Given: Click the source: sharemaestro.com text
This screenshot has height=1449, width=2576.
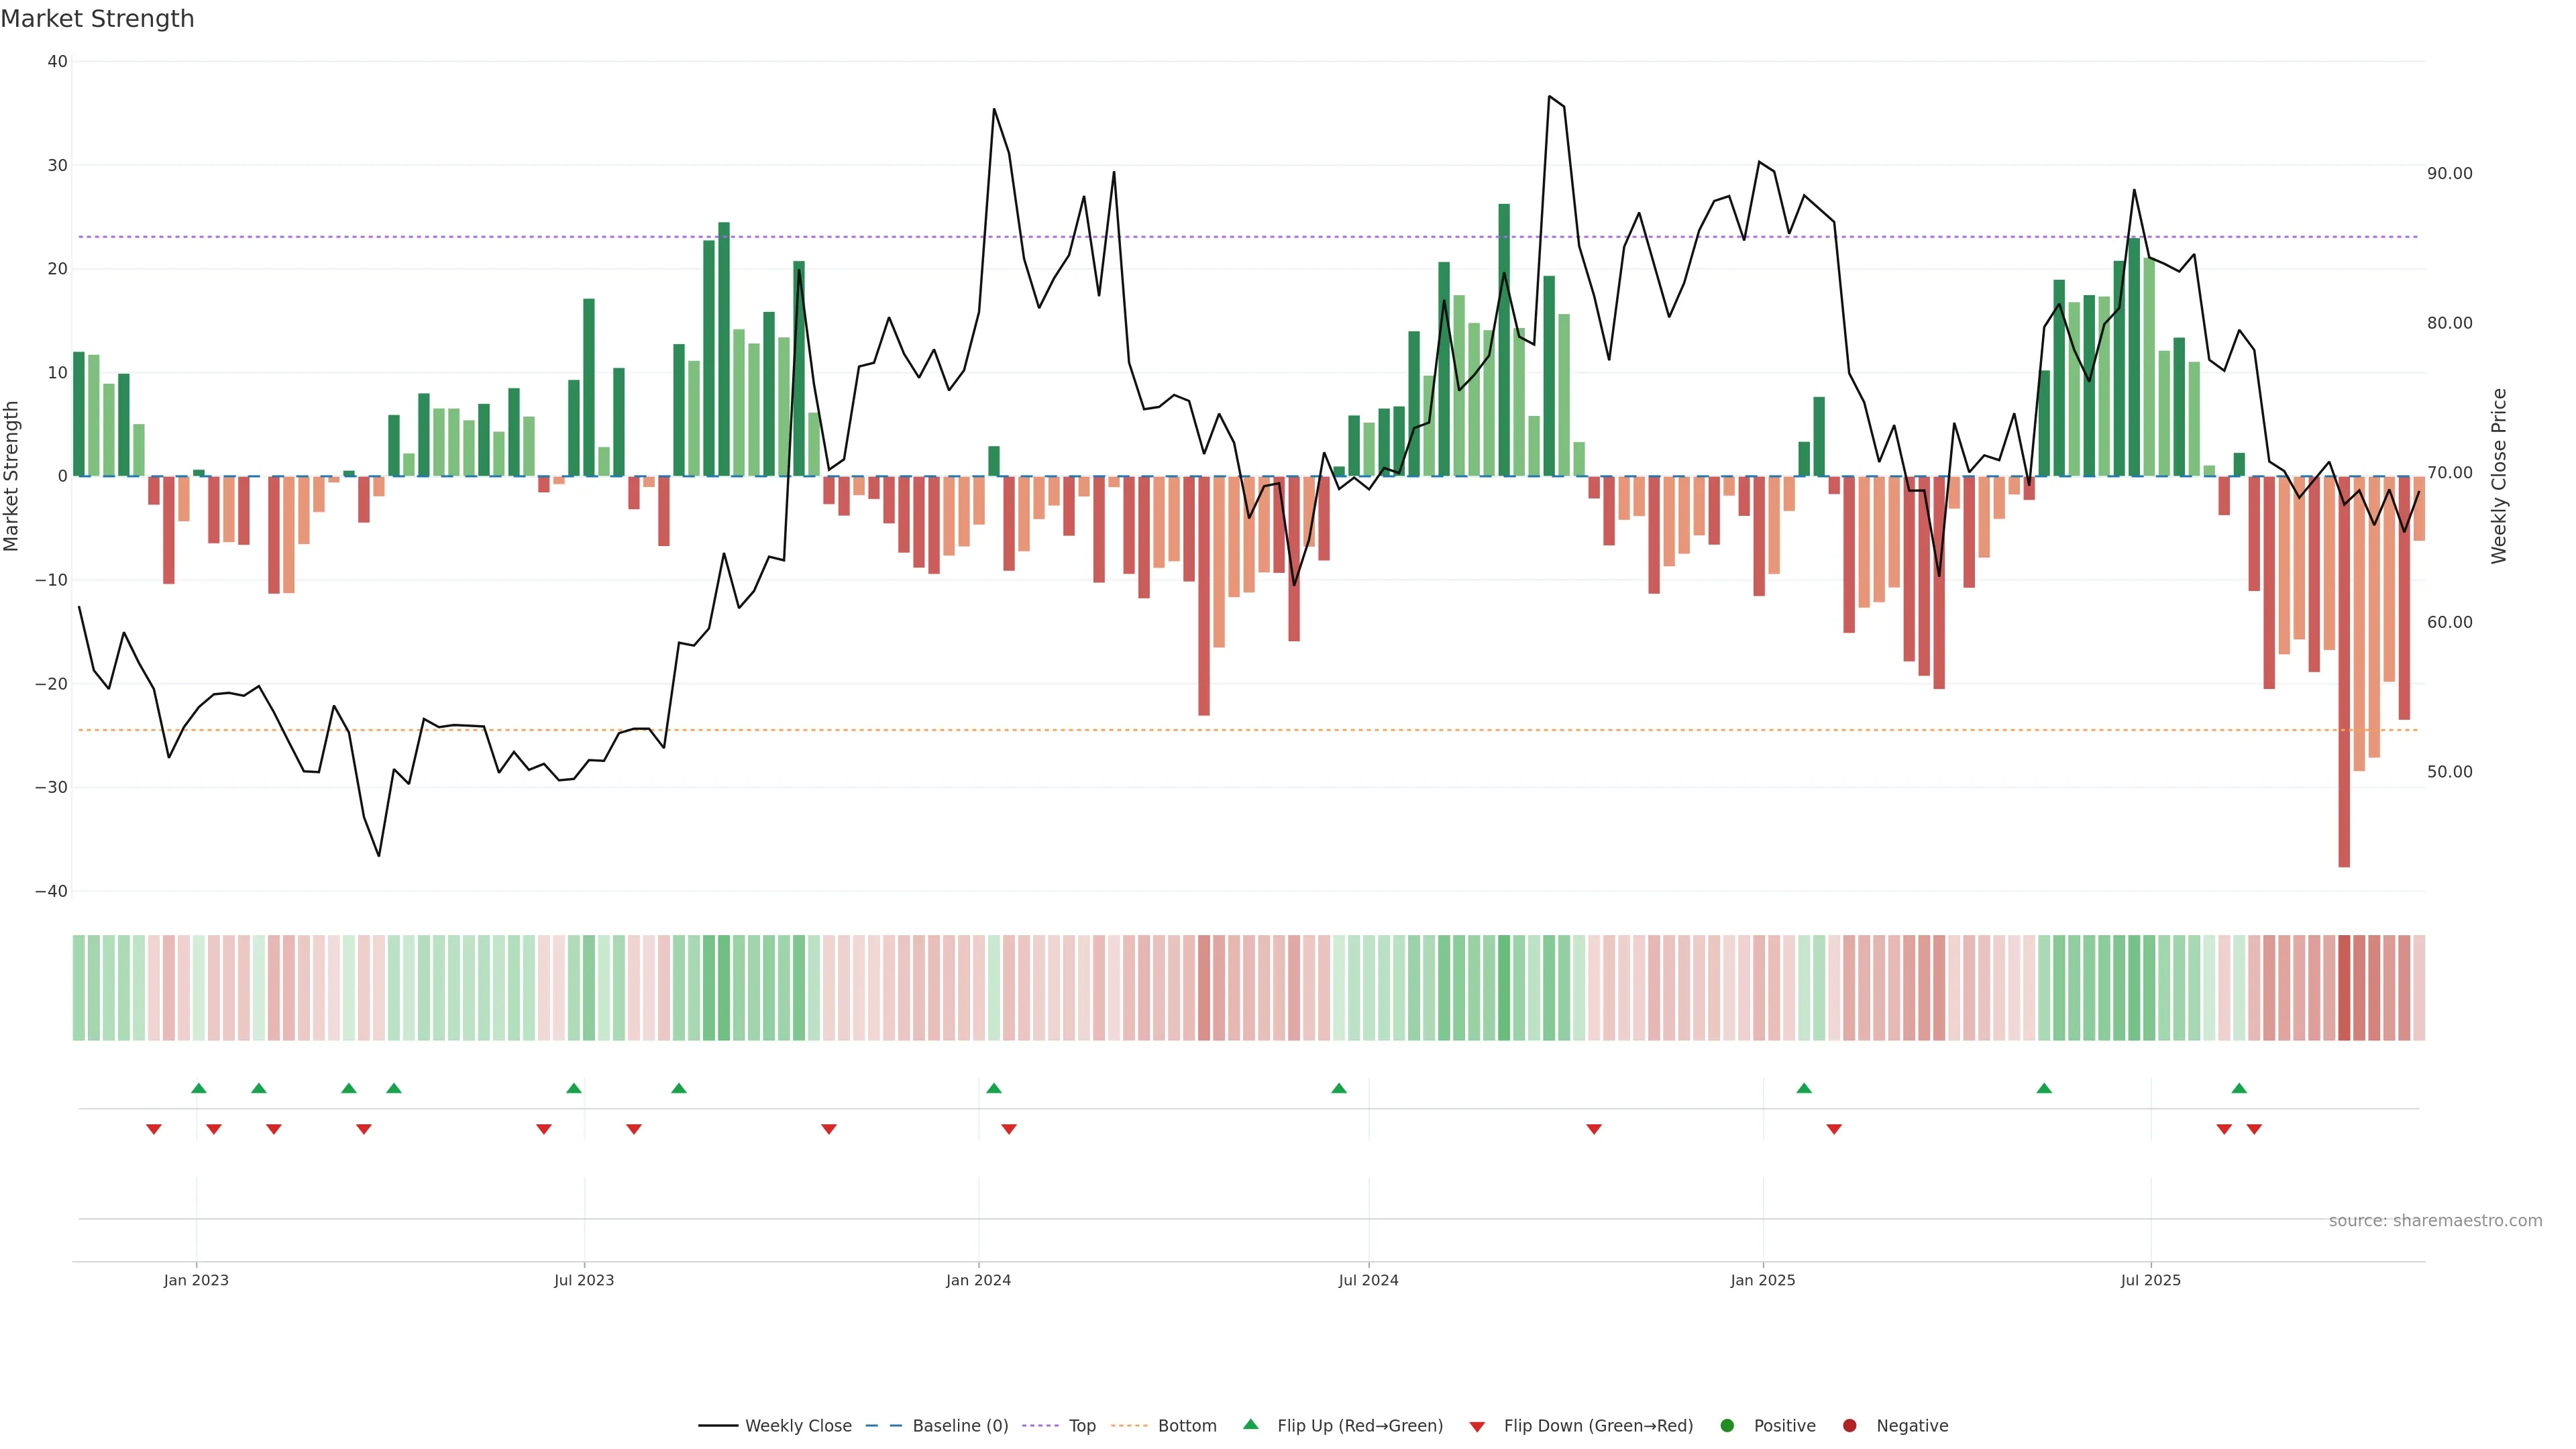Looking at the screenshot, I should point(2435,1221).
